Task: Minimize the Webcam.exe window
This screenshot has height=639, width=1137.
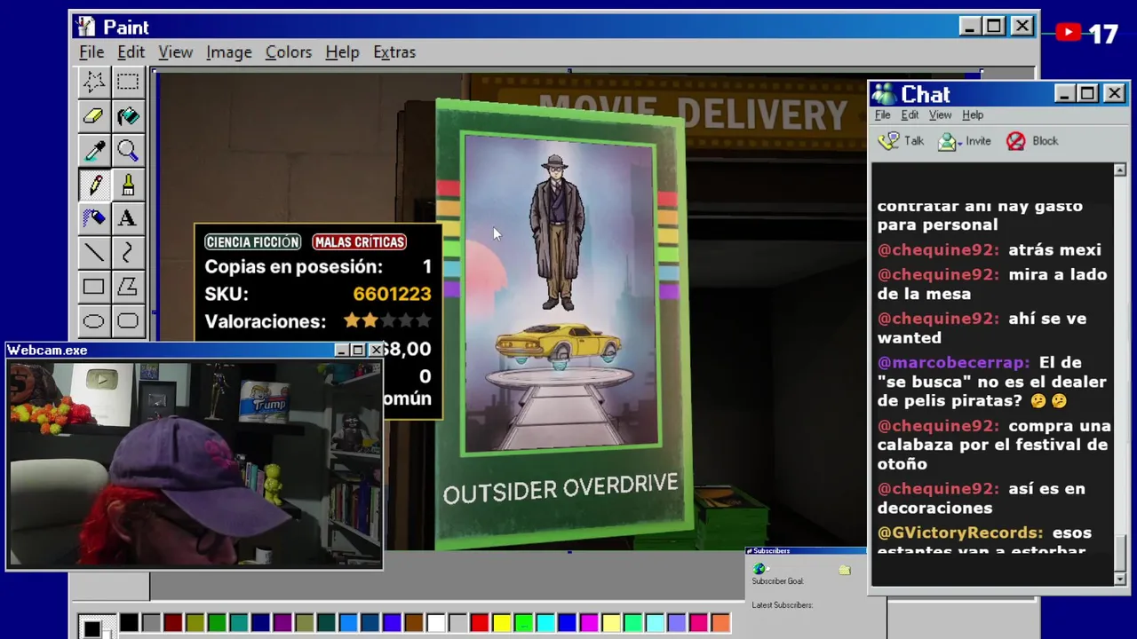Action: (341, 351)
